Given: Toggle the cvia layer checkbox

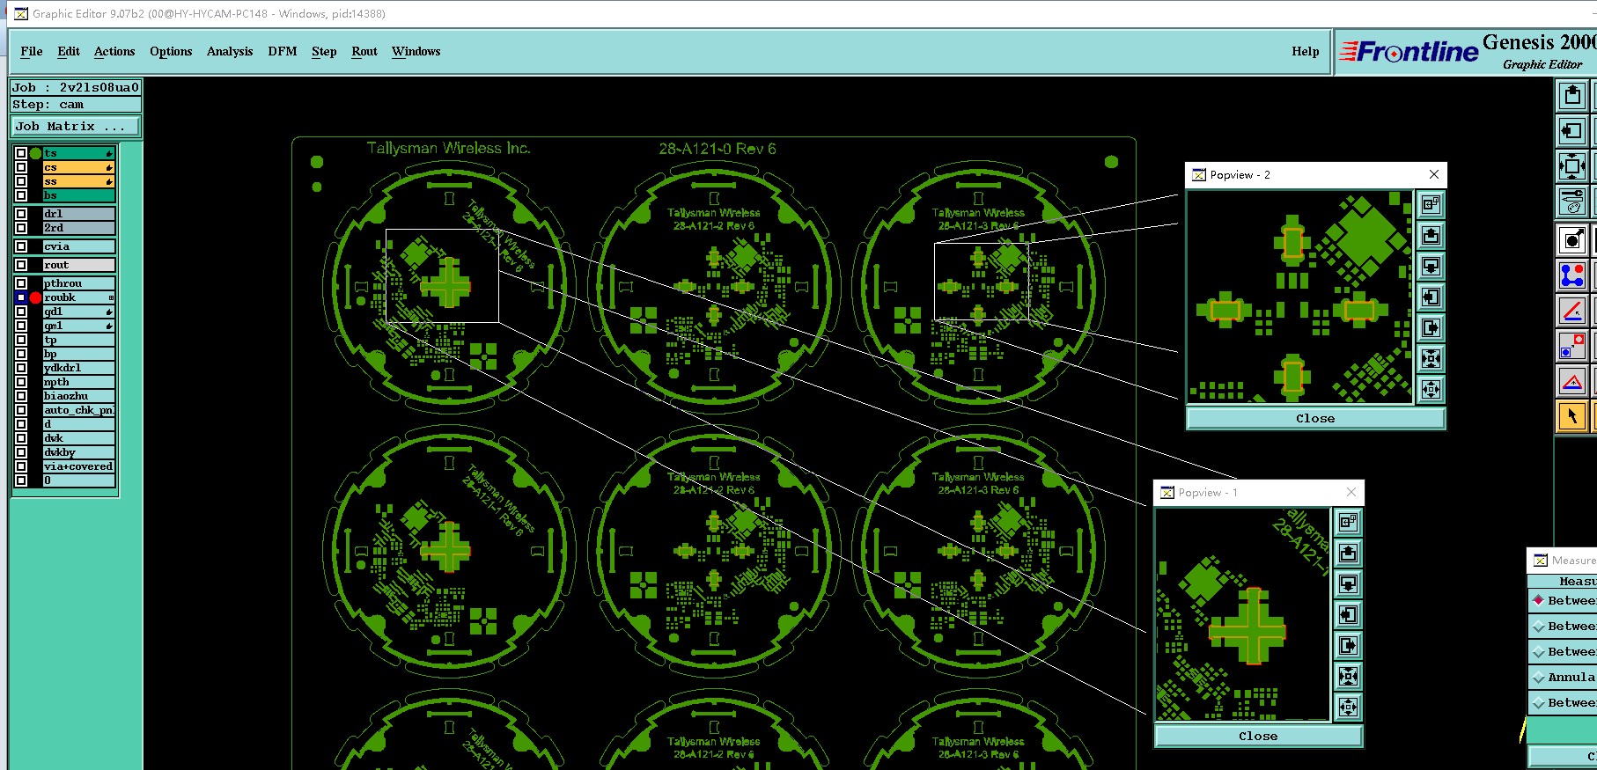Looking at the screenshot, I should (x=21, y=246).
